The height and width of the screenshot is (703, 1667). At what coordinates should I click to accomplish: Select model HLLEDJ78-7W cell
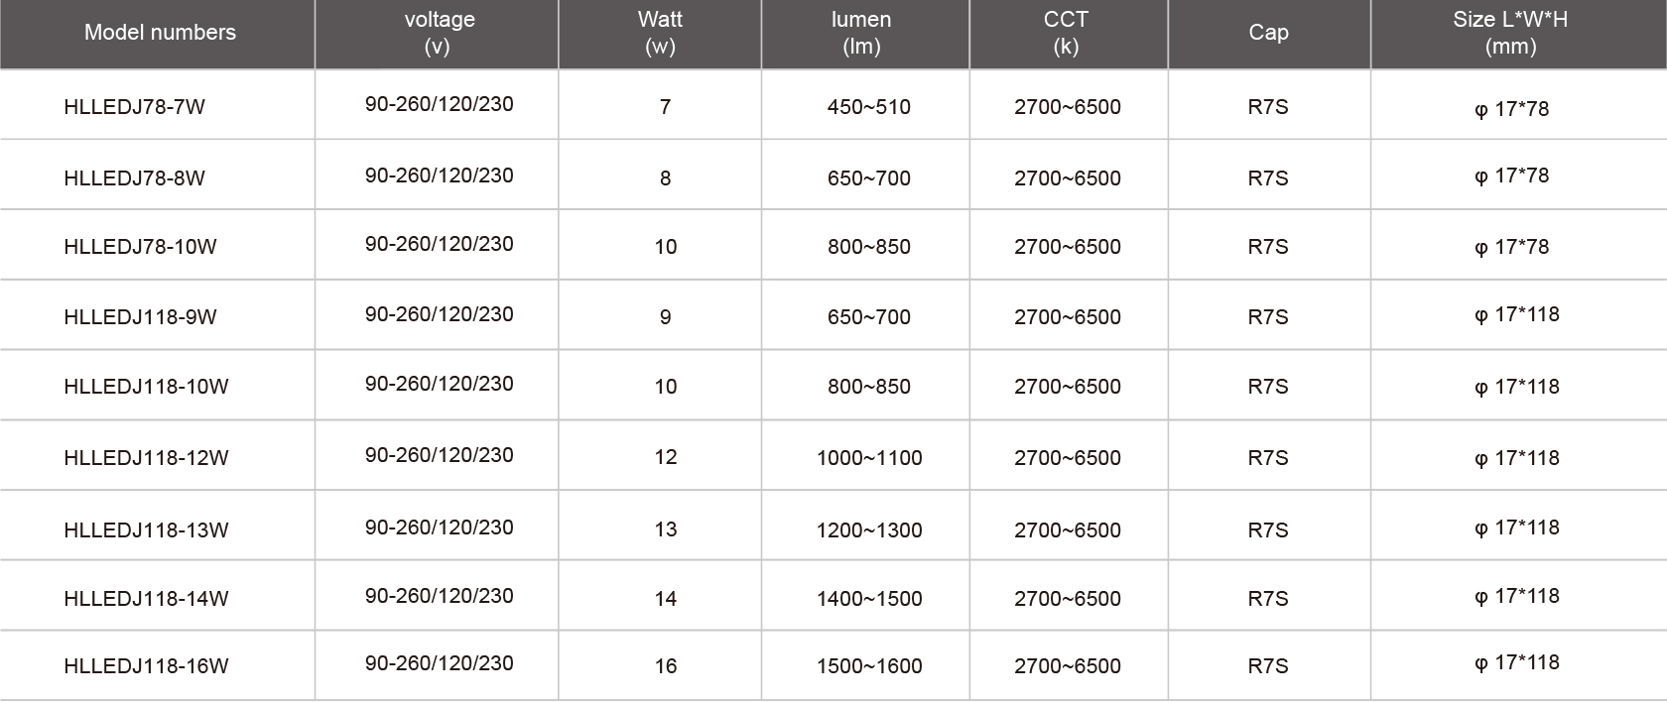(134, 107)
